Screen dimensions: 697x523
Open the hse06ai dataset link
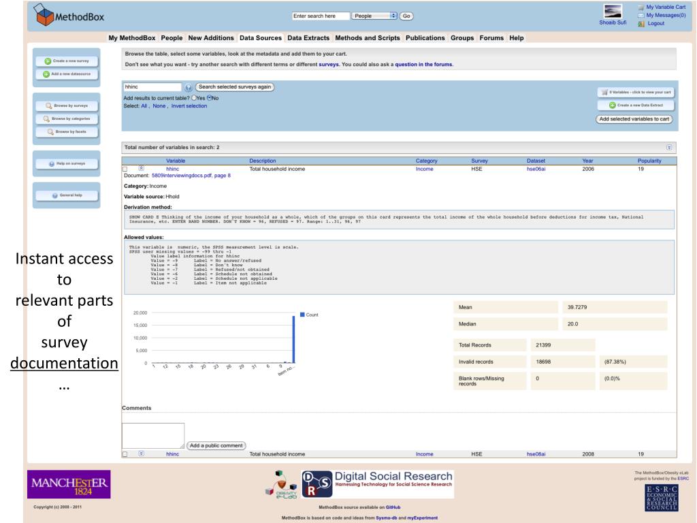[x=536, y=169]
